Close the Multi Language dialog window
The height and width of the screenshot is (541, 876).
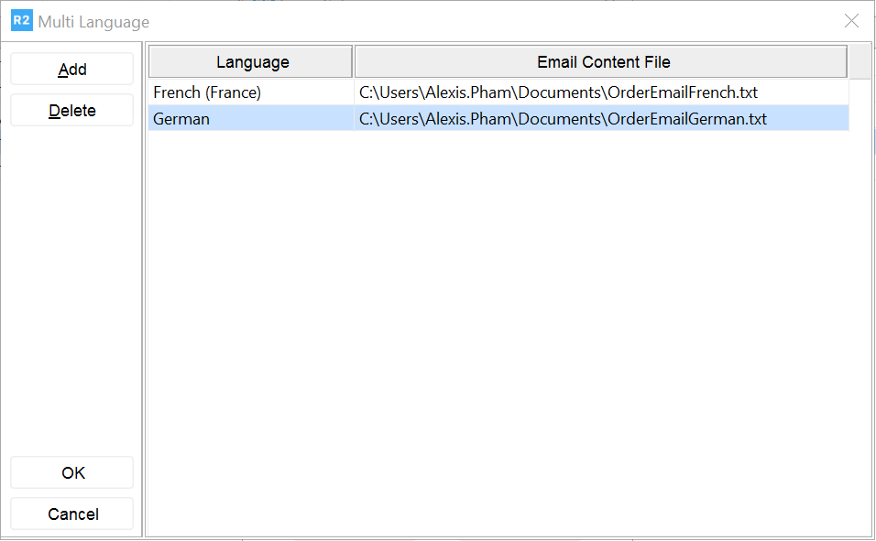point(851,21)
